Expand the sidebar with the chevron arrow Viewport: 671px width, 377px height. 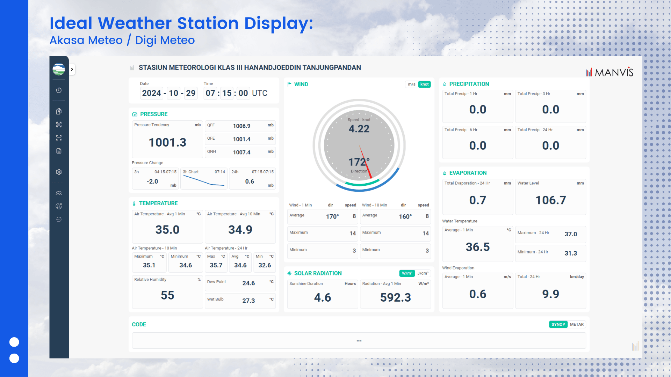[72, 69]
